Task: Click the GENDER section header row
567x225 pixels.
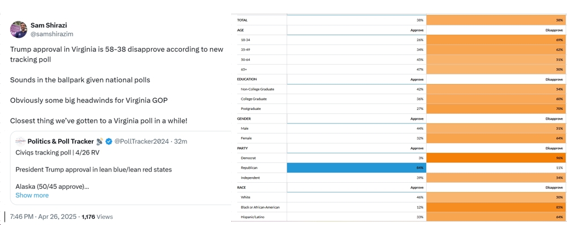Action: click(399, 118)
